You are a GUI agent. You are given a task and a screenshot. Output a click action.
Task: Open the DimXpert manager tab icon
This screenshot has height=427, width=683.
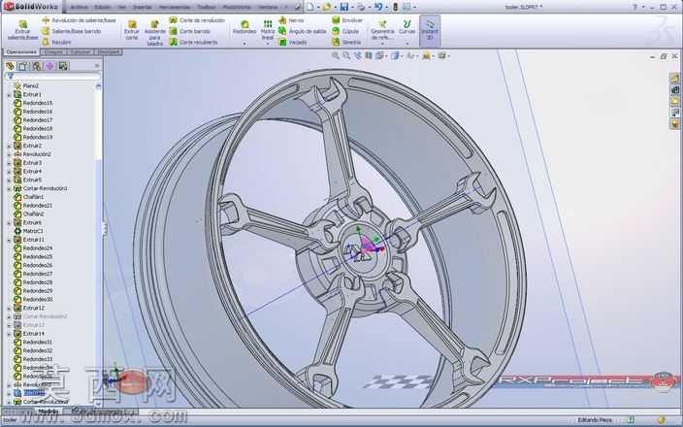pos(49,66)
